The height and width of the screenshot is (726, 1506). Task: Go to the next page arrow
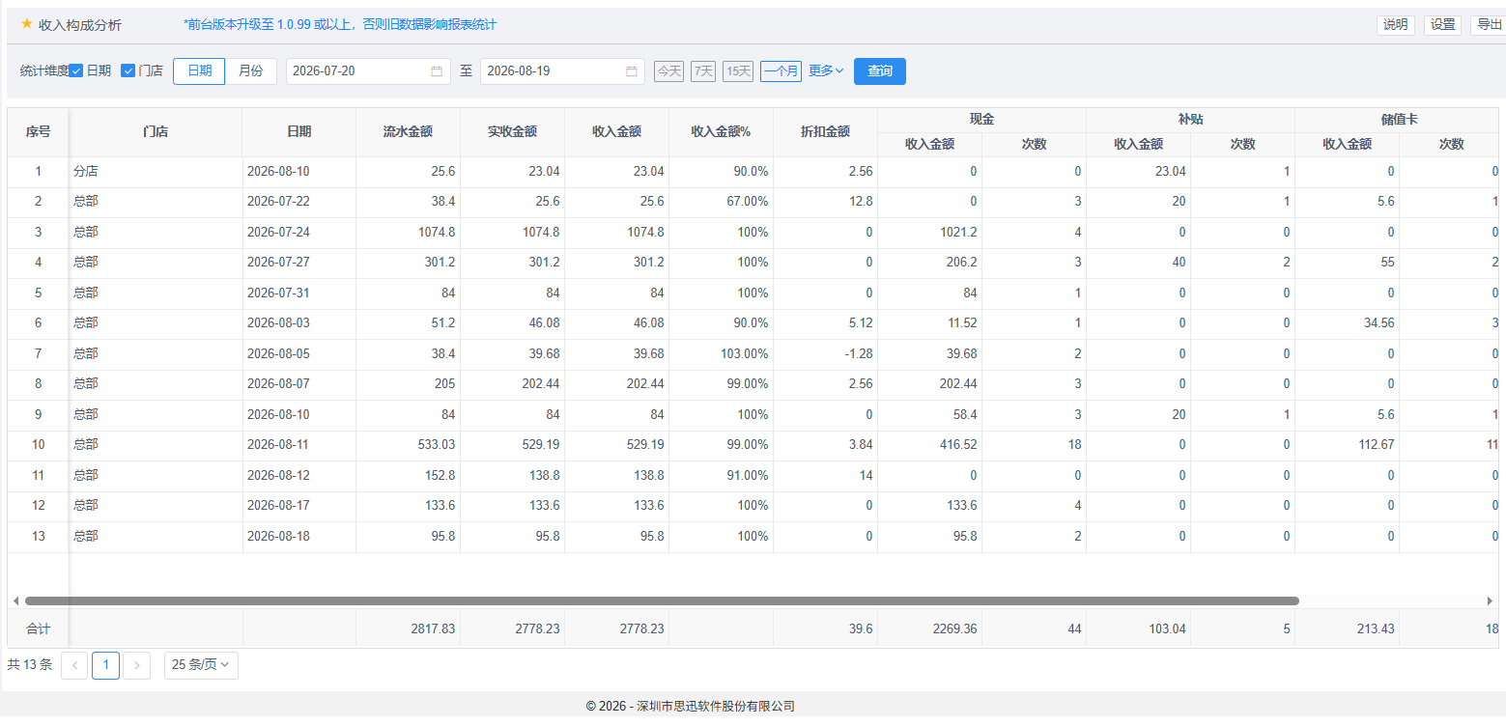(137, 665)
